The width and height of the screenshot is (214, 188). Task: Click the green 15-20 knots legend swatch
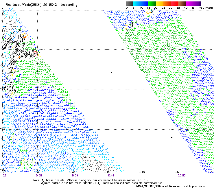coord(152,3)
